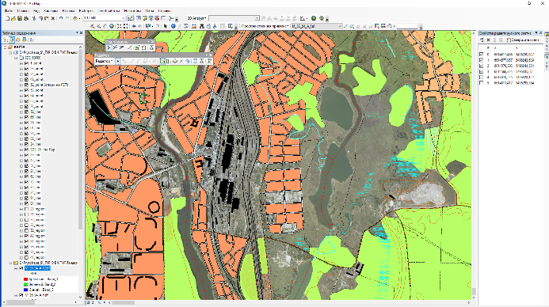The image size is (549, 307).
Task: Open the georeferencing toolbar dropdown menu
Action: tap(265, 26)
